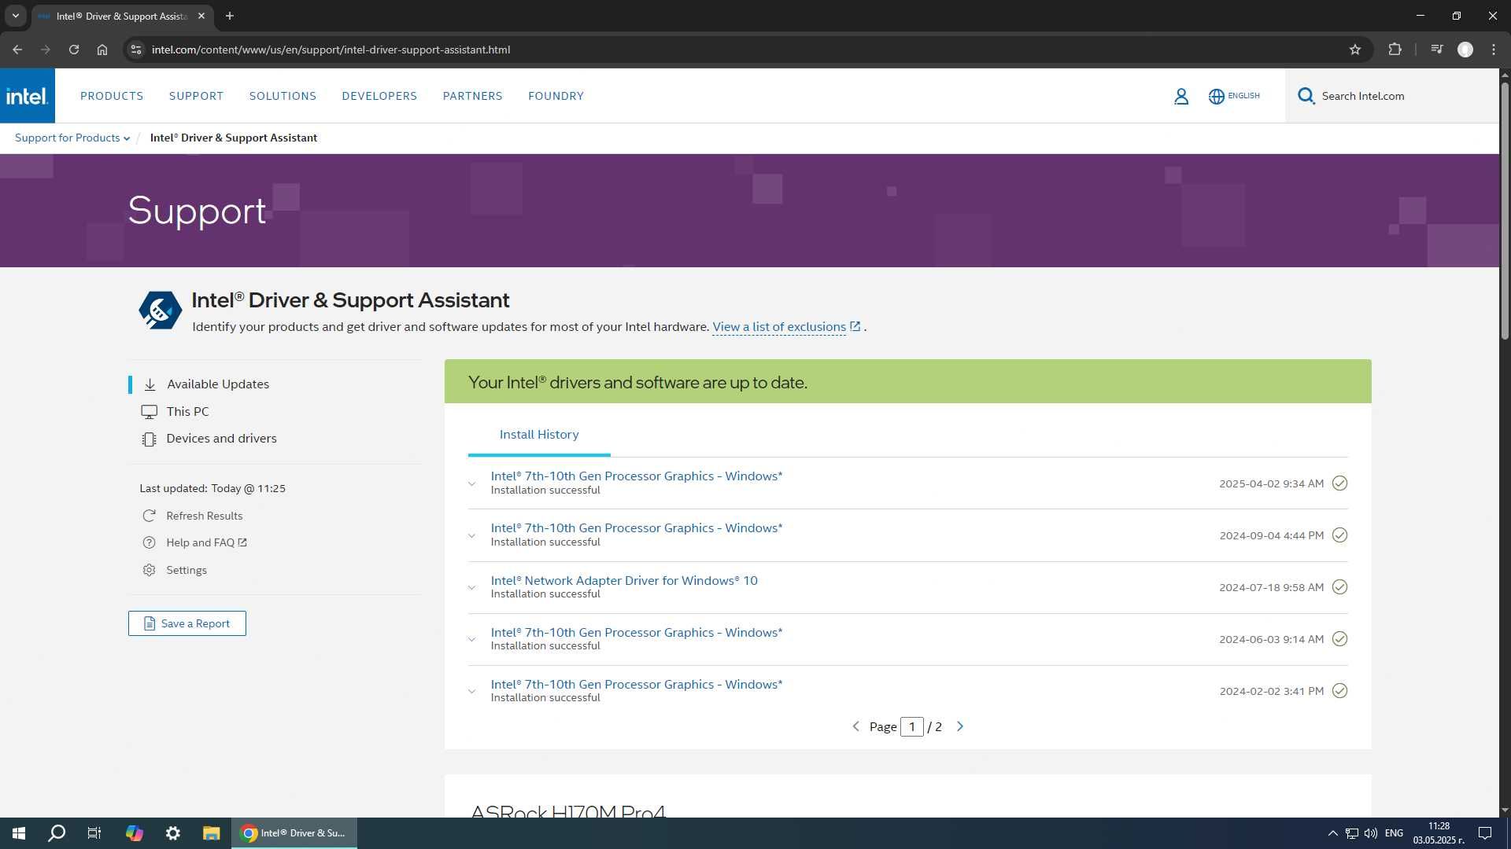Click the Devices and drivers chip icon
Screen dimensions: 1511x849
149,439
